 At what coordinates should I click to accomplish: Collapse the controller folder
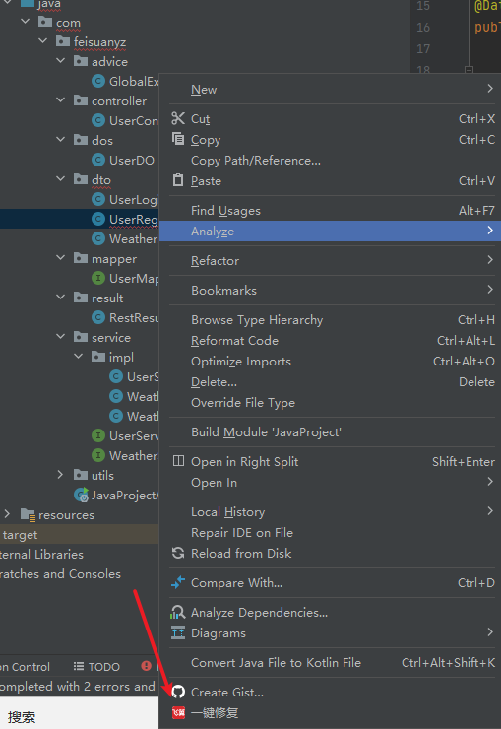(61, 100)
